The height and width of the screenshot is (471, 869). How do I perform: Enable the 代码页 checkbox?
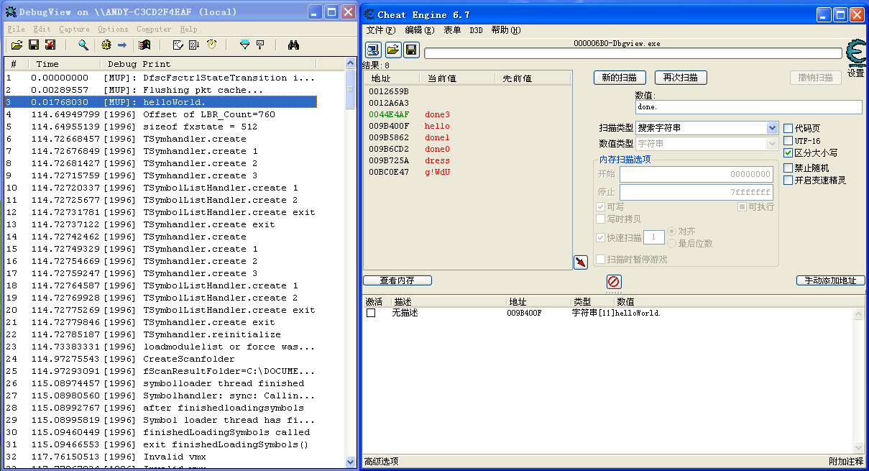coord(788,128)
